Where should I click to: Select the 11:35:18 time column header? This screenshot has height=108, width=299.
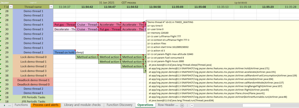coord(245,7)
